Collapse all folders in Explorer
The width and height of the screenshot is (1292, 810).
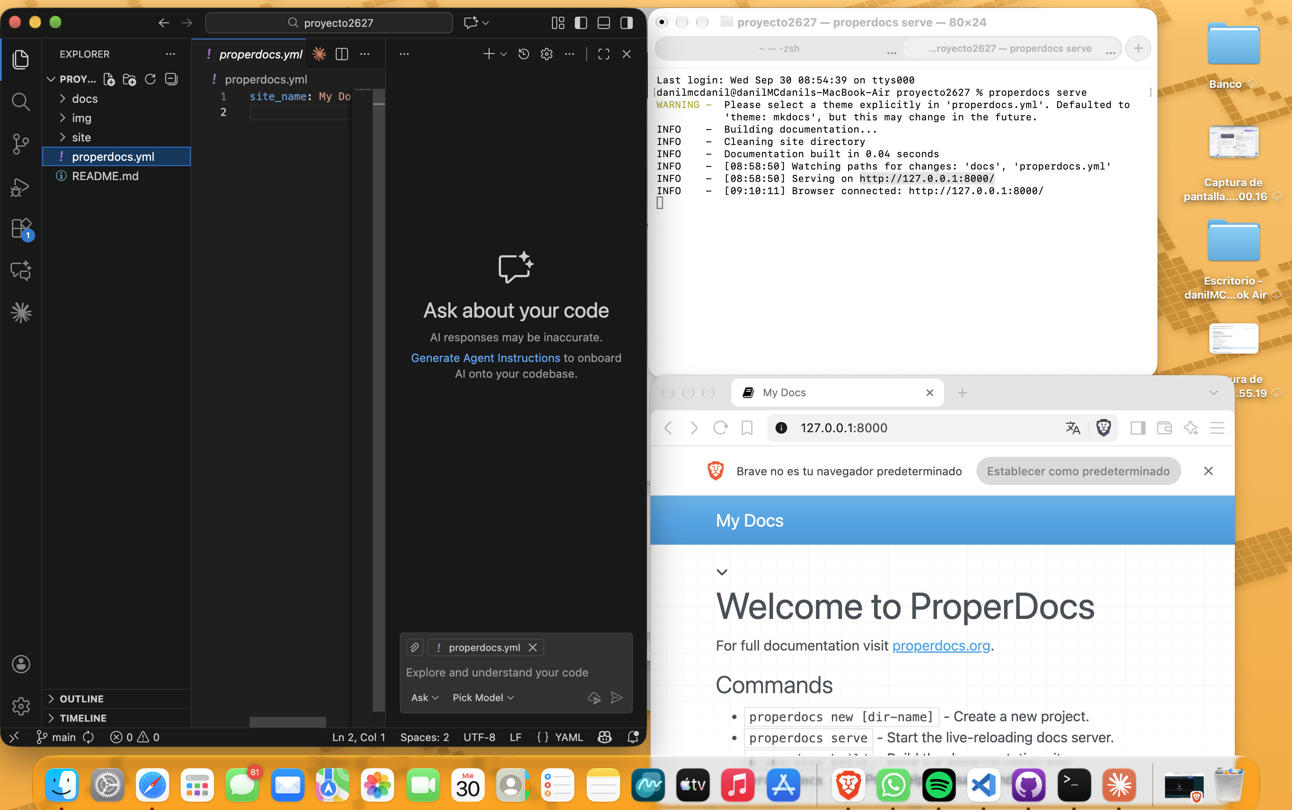[x=171, y=79]
